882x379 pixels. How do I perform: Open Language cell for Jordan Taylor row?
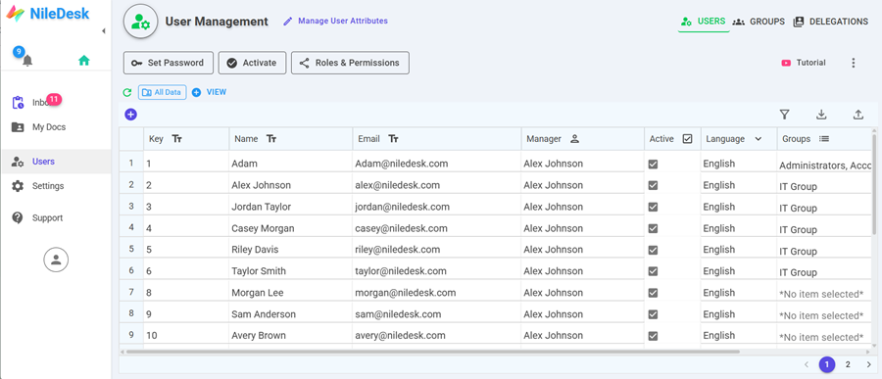(739, 207)
